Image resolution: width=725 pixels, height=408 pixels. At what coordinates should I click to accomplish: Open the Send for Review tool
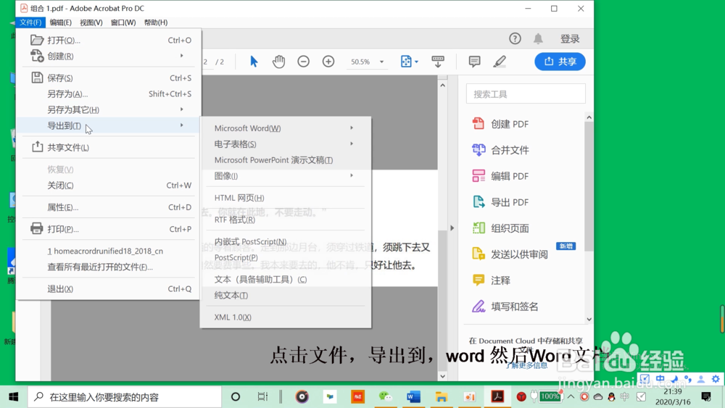pyautogui.click(x=510, y=254)
